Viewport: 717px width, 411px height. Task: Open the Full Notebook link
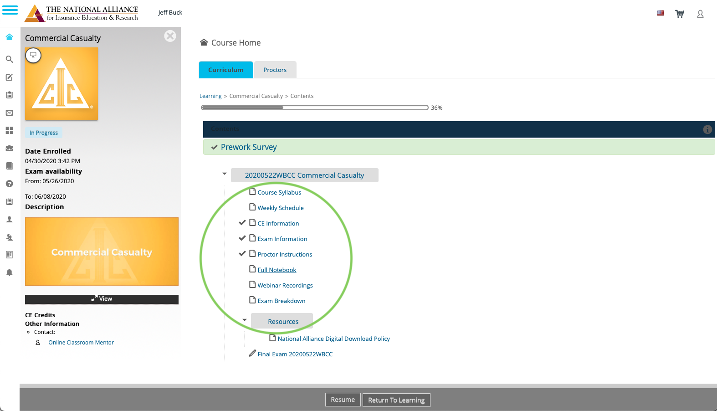pyautogui.click(x=277, y=270)
